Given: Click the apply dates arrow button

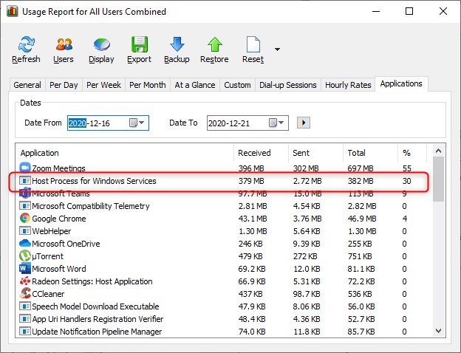Looking at the screenshot, I should 304,123.
